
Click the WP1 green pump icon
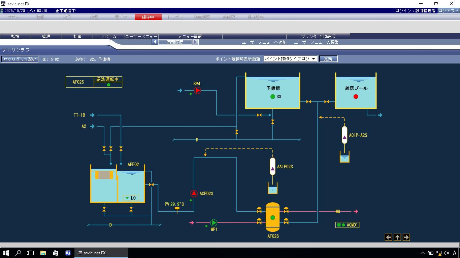click(x=213, y=222)
